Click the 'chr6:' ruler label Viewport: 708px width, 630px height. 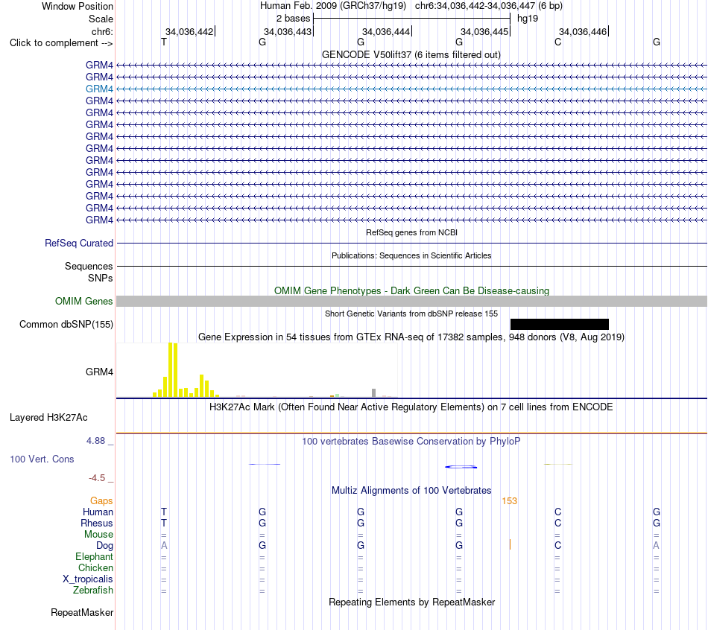102,31
